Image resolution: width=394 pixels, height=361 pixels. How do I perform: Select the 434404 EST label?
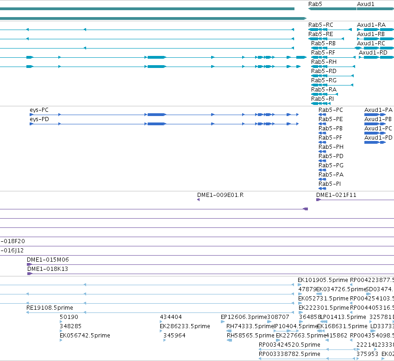(171, 318)
